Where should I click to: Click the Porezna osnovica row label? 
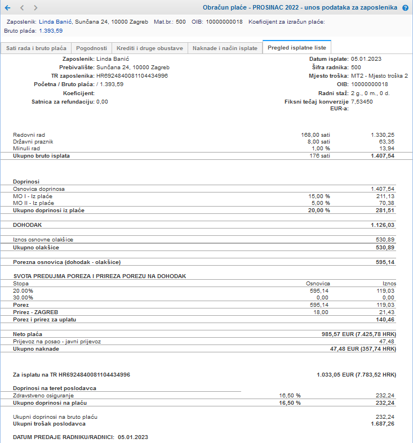coord(66,262)
